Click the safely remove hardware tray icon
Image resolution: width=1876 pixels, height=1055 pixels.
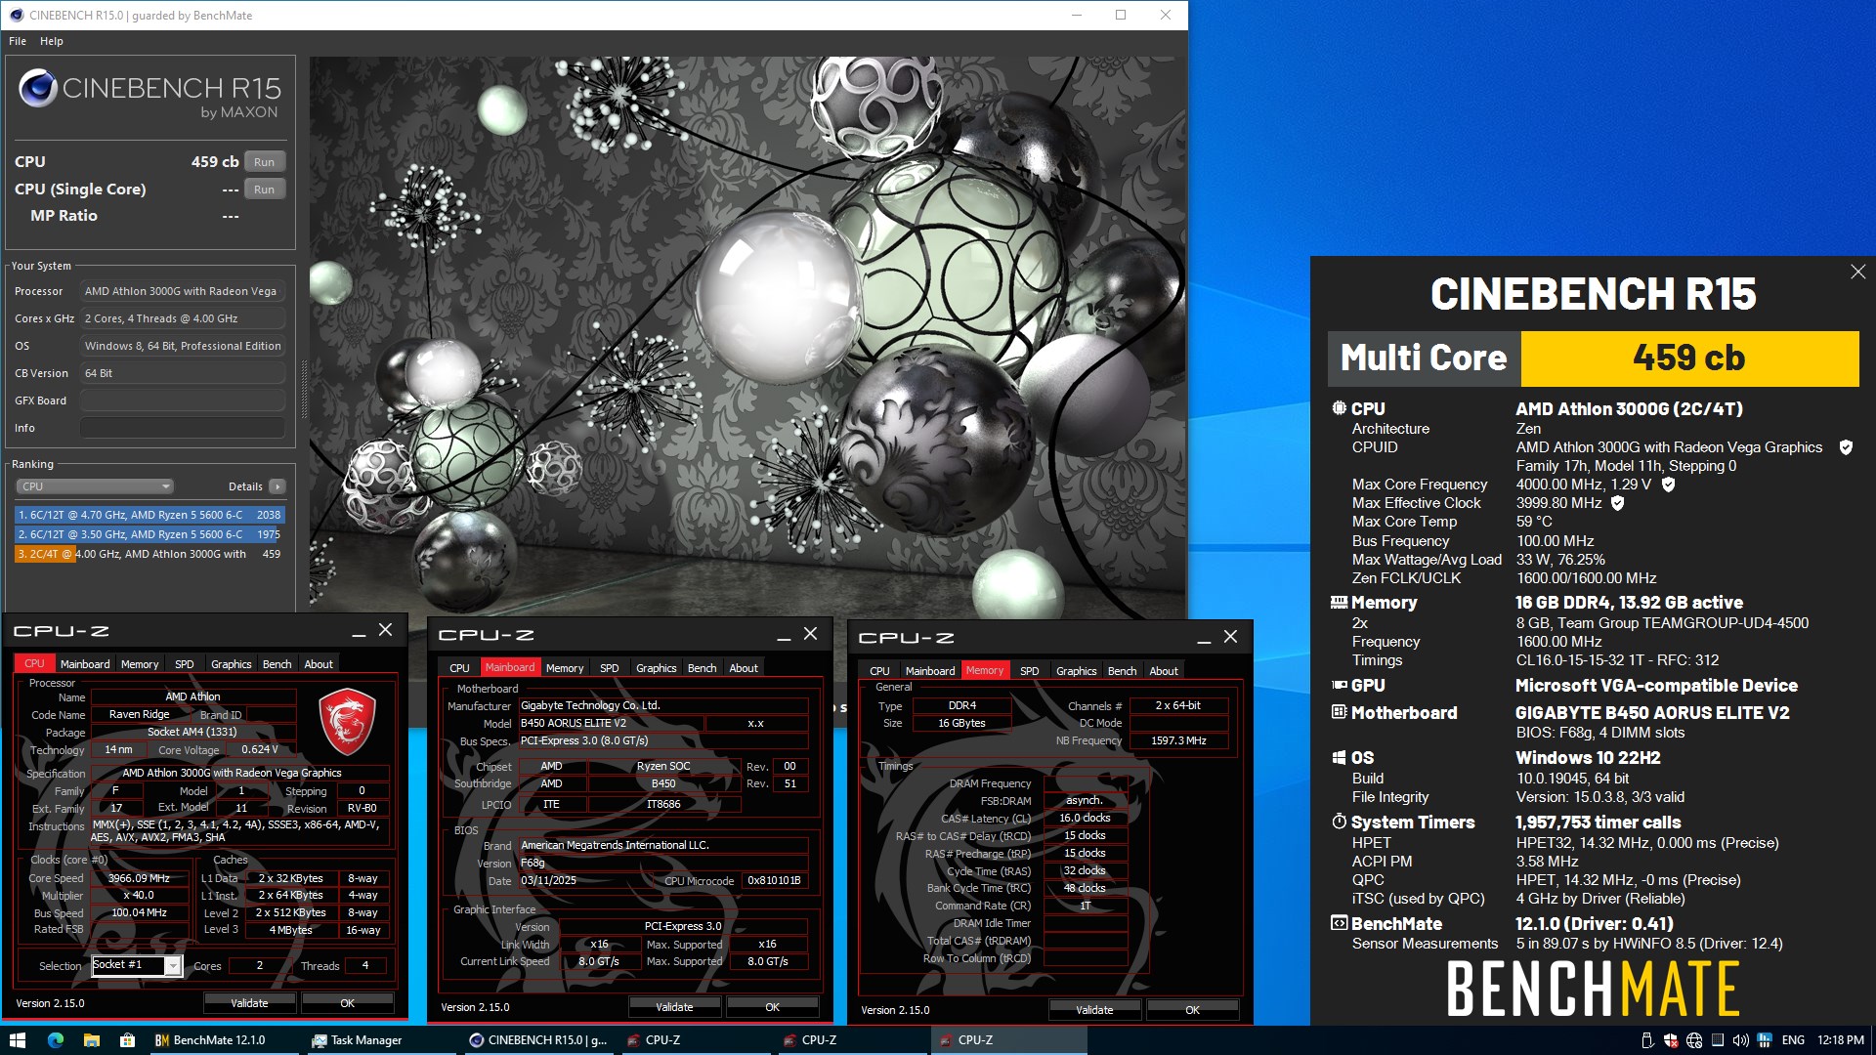1646,1040
